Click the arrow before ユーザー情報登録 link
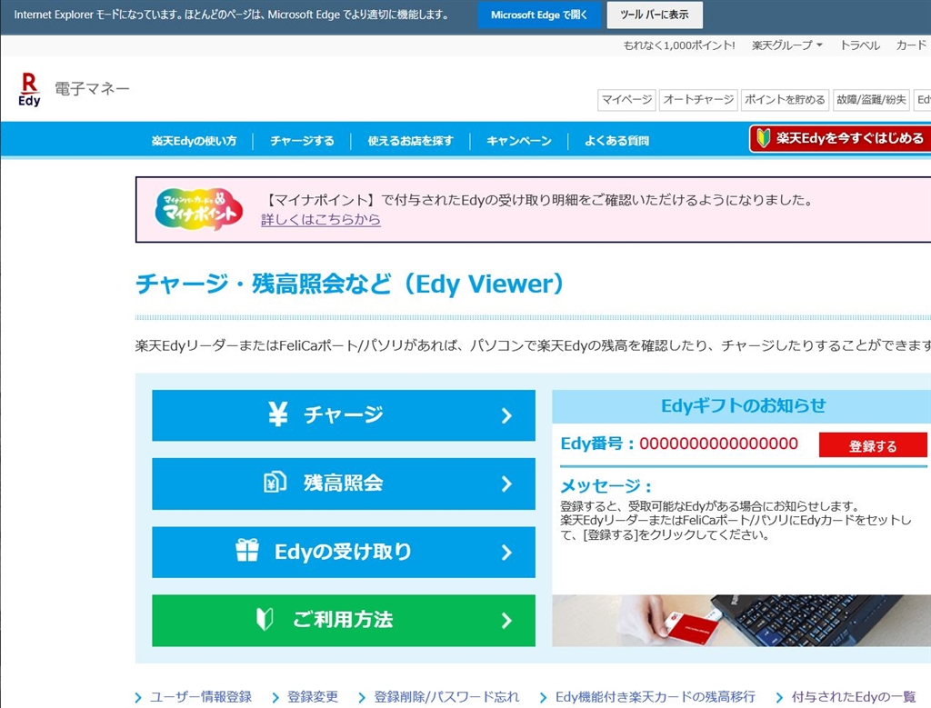 pos(138,697)
